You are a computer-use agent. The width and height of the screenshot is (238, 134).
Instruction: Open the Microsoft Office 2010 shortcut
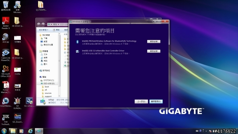pos(6,71)
